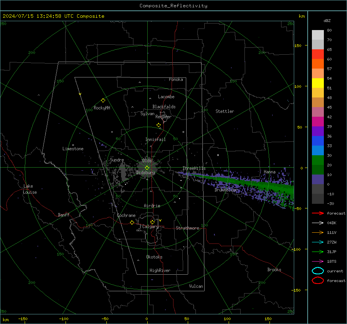Click the yellow diamond marker near RockyMH
The image size is (347, 324).
(103, 101)
